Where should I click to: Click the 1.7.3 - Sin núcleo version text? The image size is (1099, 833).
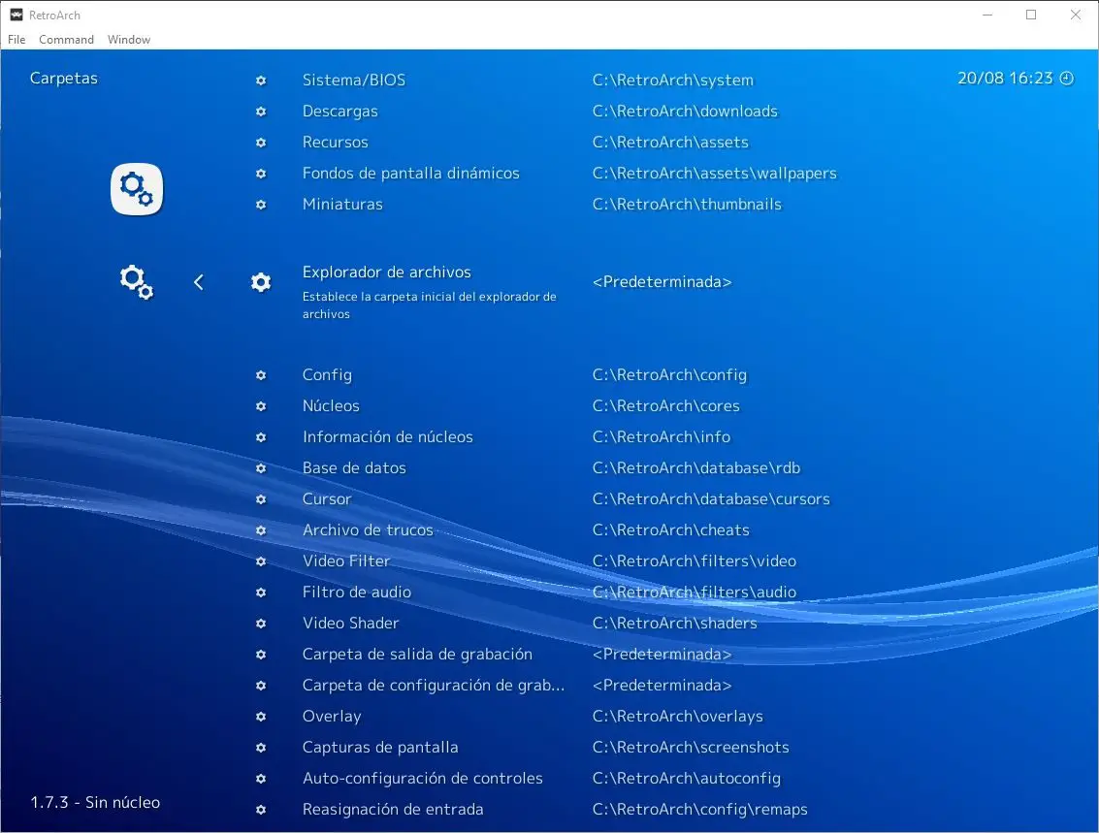95,803
